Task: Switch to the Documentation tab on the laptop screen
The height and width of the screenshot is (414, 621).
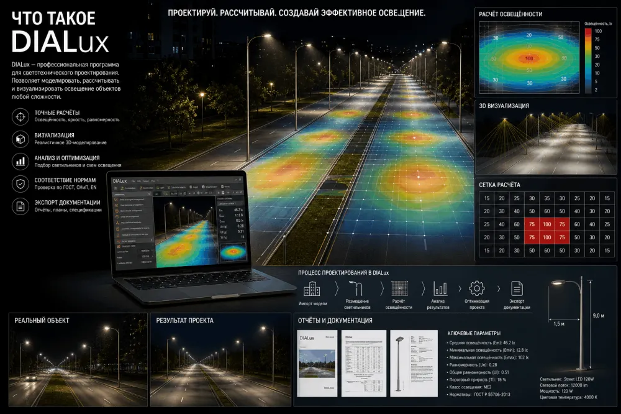Action: [x=209, y=186]
